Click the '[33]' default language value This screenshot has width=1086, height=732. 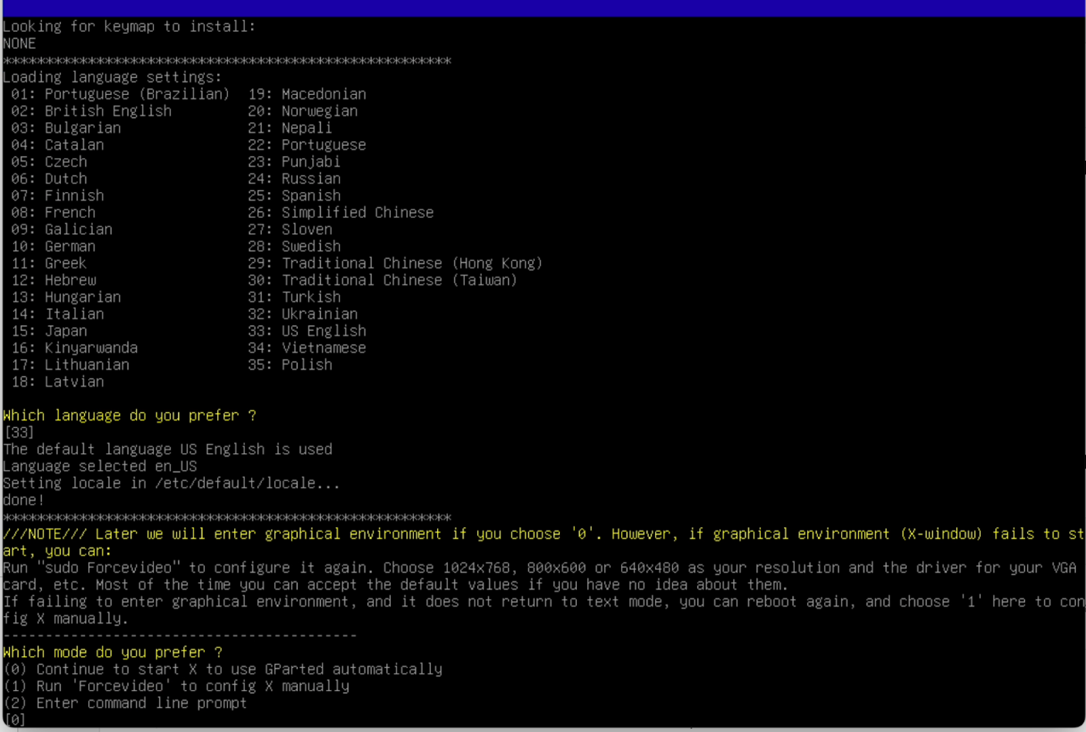pos(19,433)
